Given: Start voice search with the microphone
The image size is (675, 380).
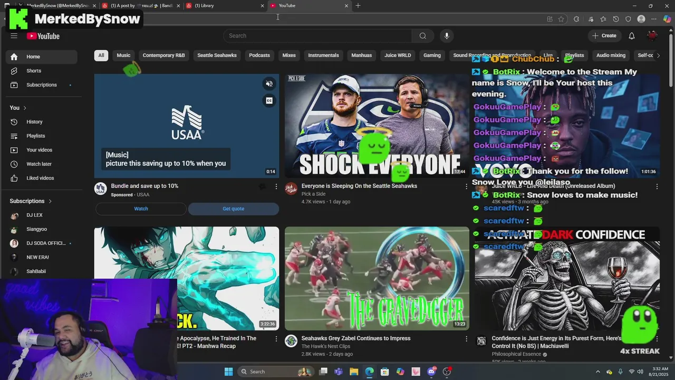Looking at the screenshot, I should point(447,36).
